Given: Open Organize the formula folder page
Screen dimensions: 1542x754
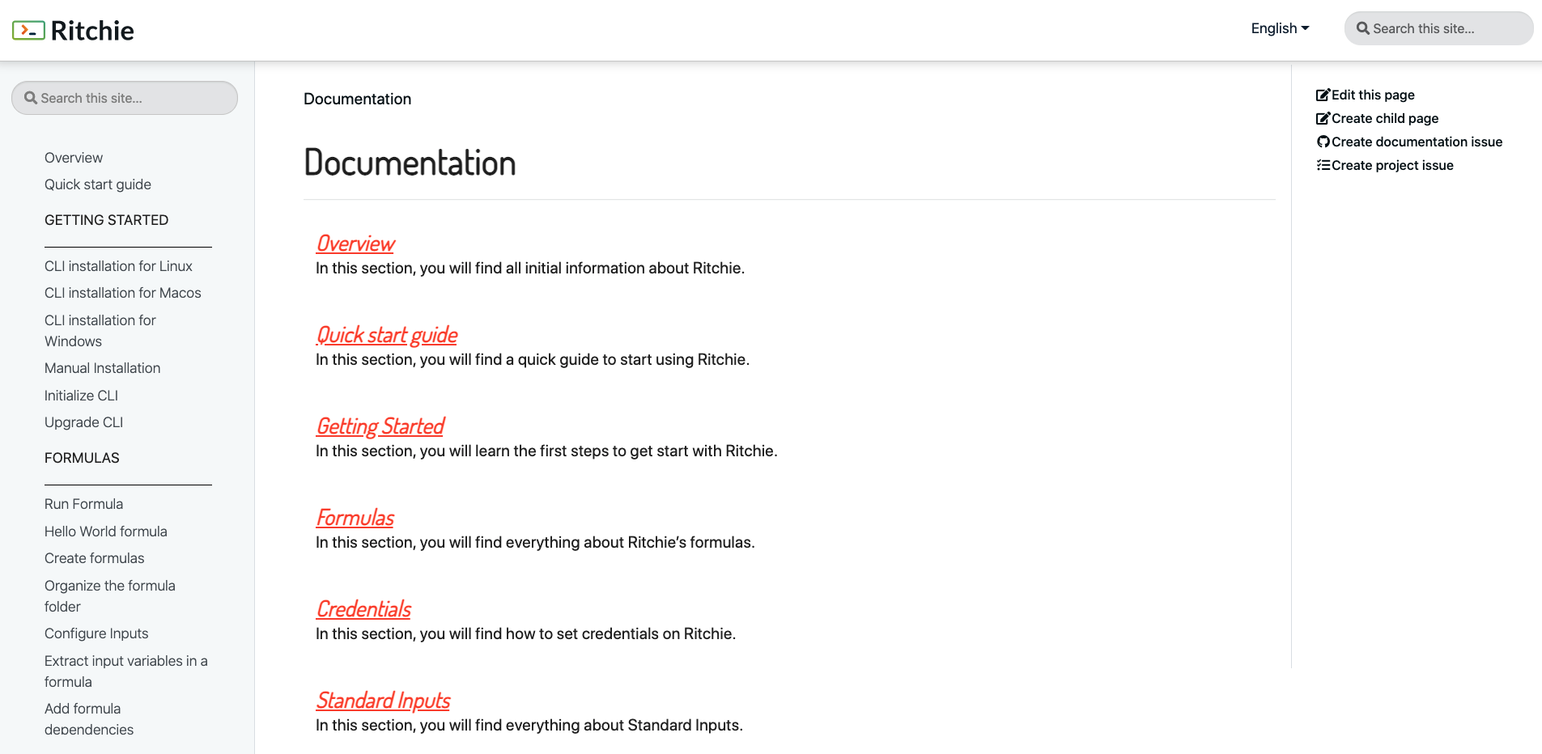Looking at the screenshot, I should [x=110, y=596].
